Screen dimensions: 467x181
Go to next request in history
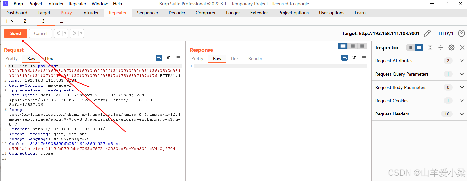[x=74, y=33]
